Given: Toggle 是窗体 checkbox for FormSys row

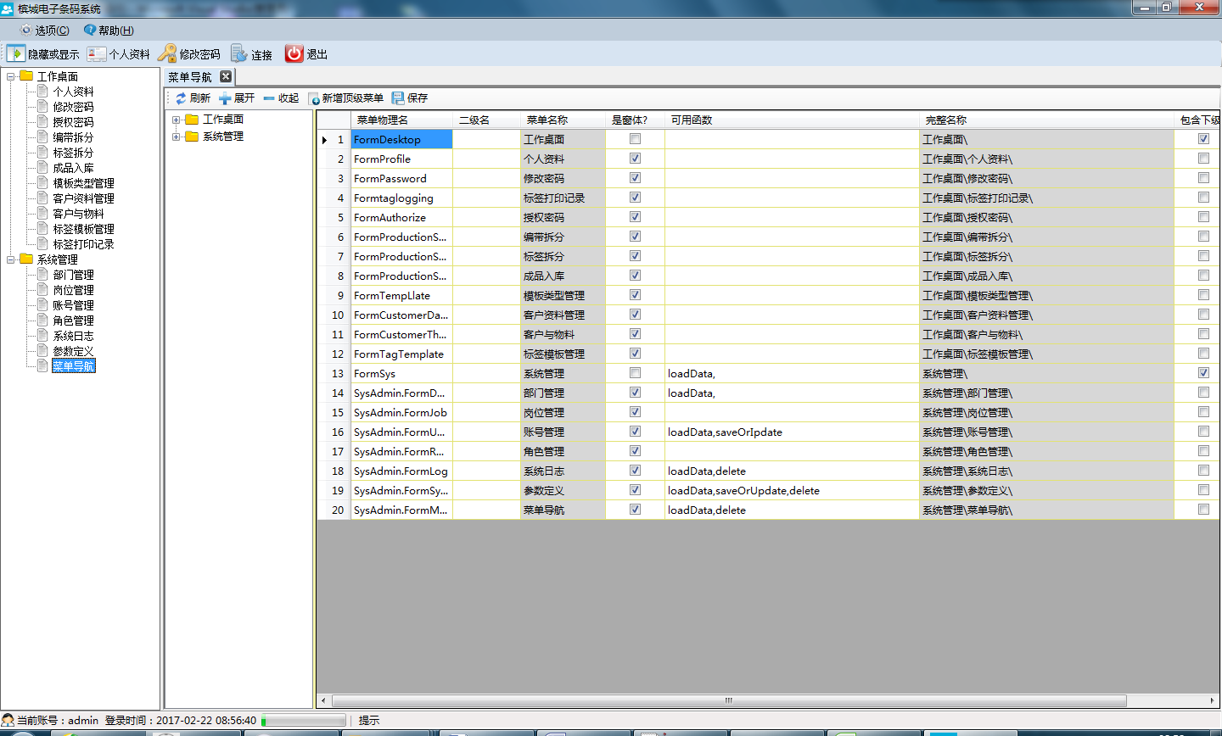Looking at the screenshot, I should 635,373.
